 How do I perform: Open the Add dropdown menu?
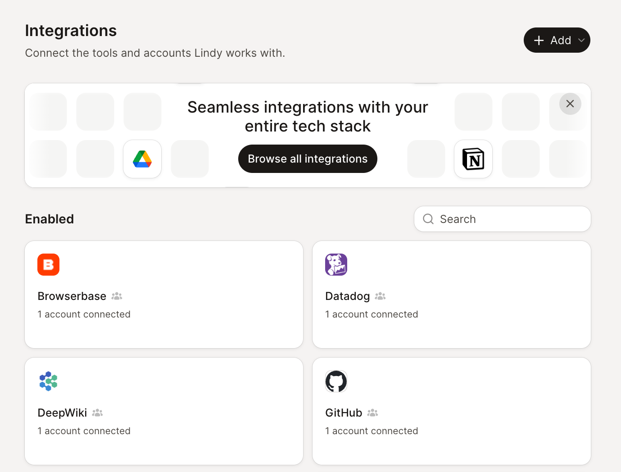(557, 40)
